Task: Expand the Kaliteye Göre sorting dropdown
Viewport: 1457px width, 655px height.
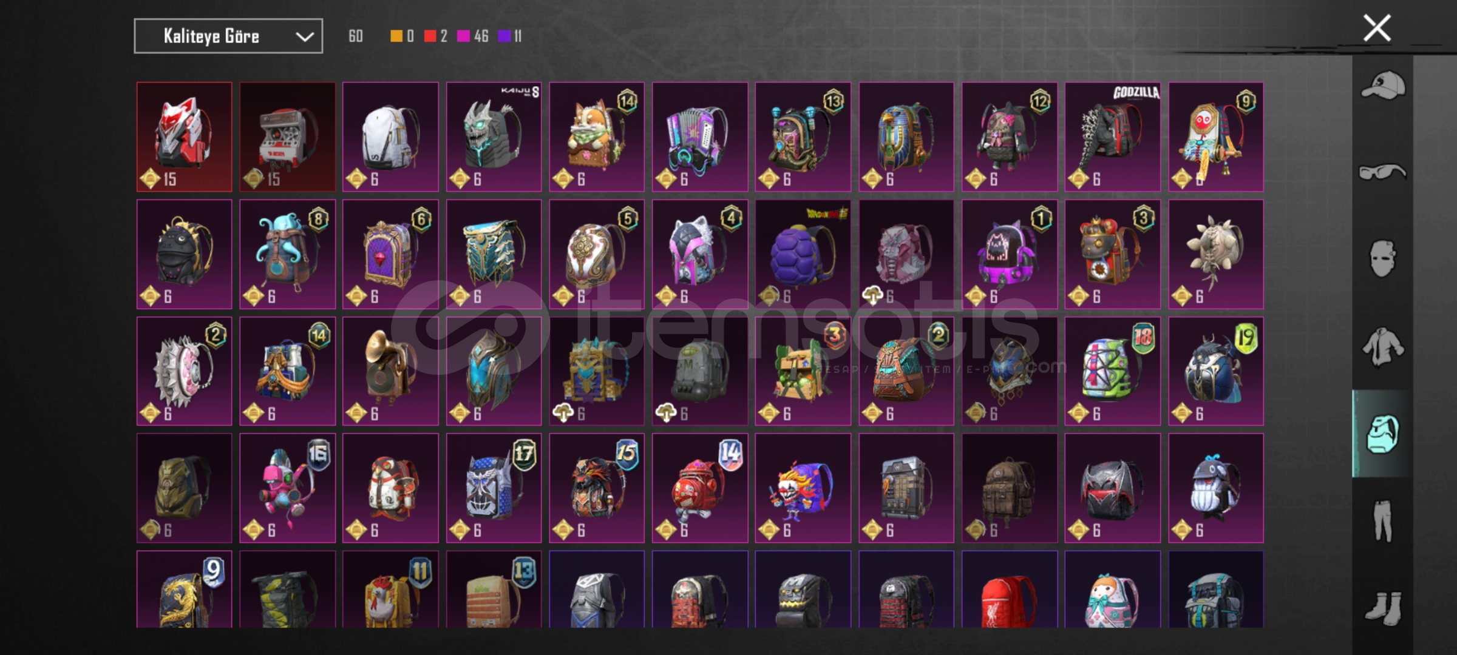Action: pos(228,36)
